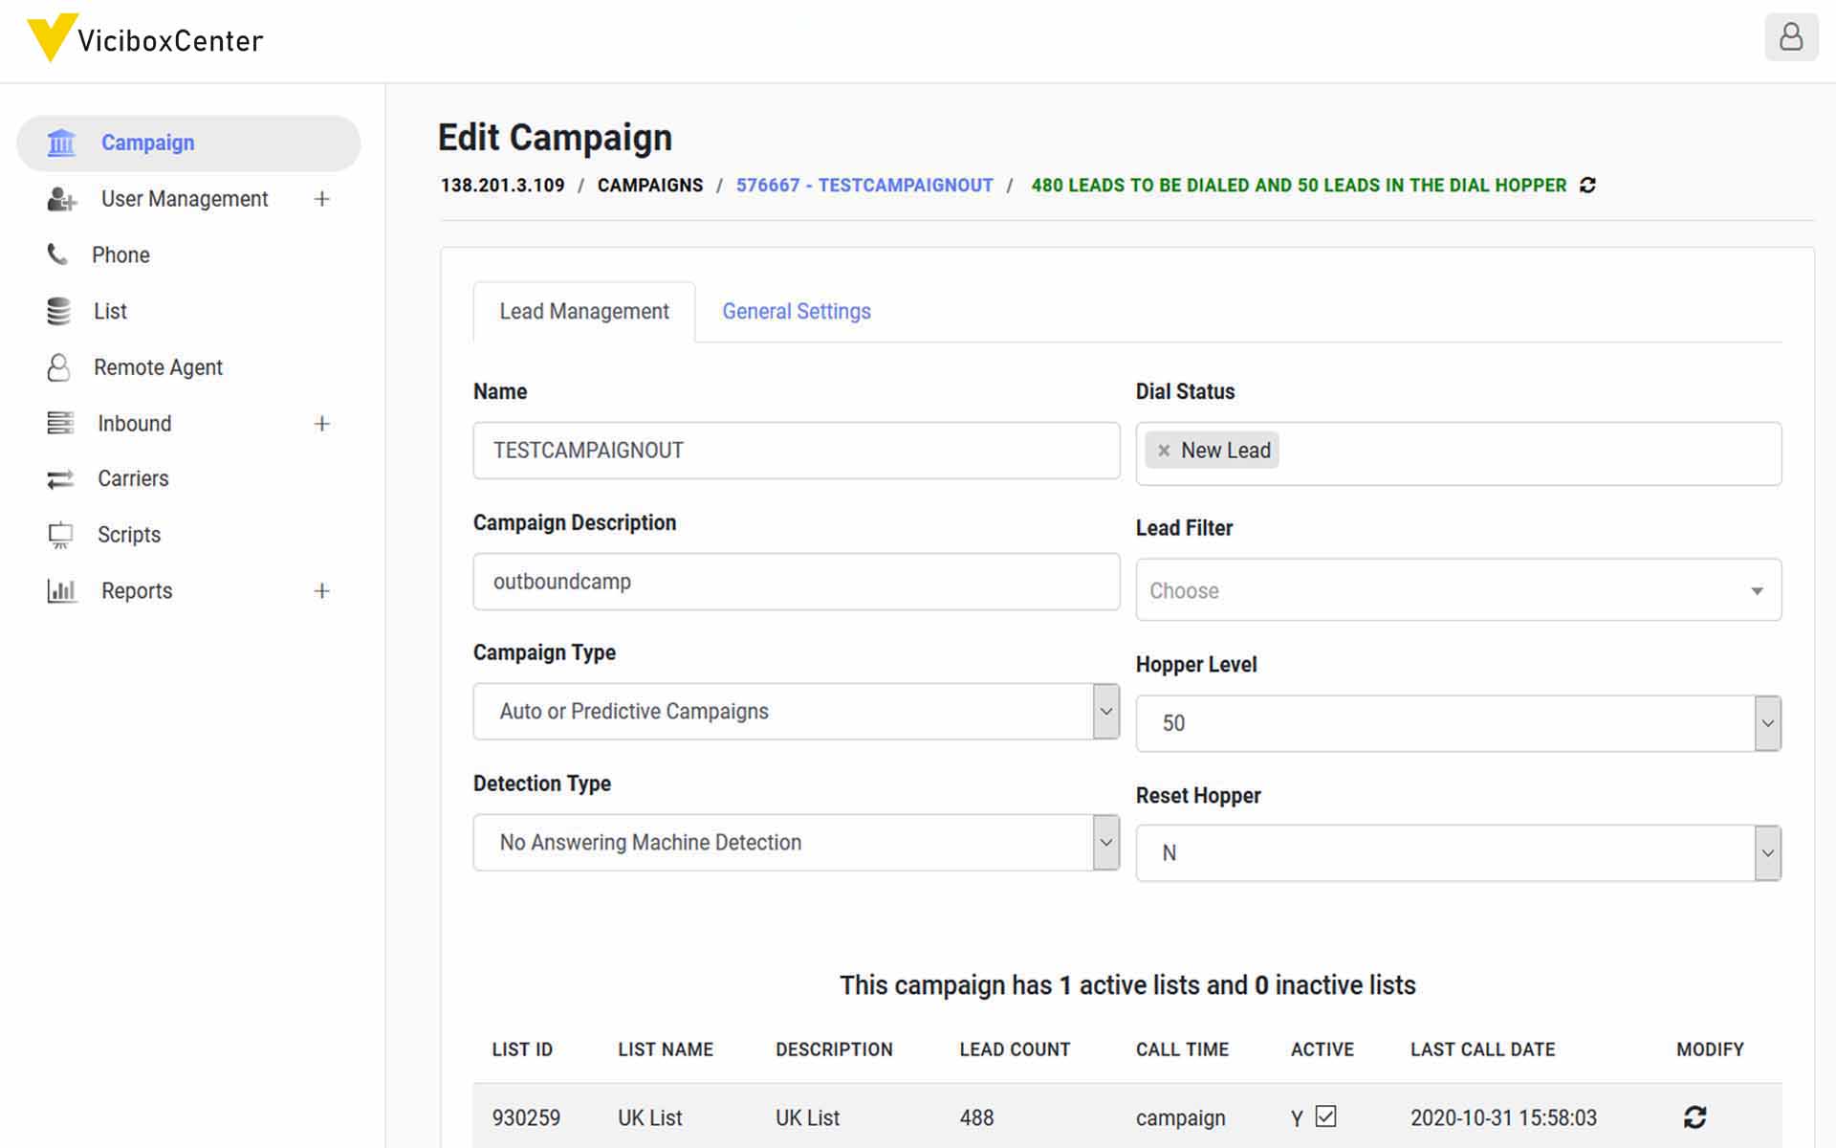Open the 576667 - TESTCAMPAIGNOUT breadcrumb link

[863, 185]
